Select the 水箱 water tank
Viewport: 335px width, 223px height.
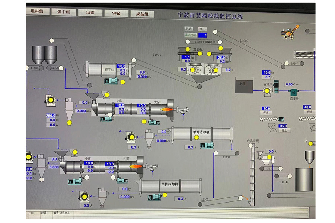click(244, 85)
